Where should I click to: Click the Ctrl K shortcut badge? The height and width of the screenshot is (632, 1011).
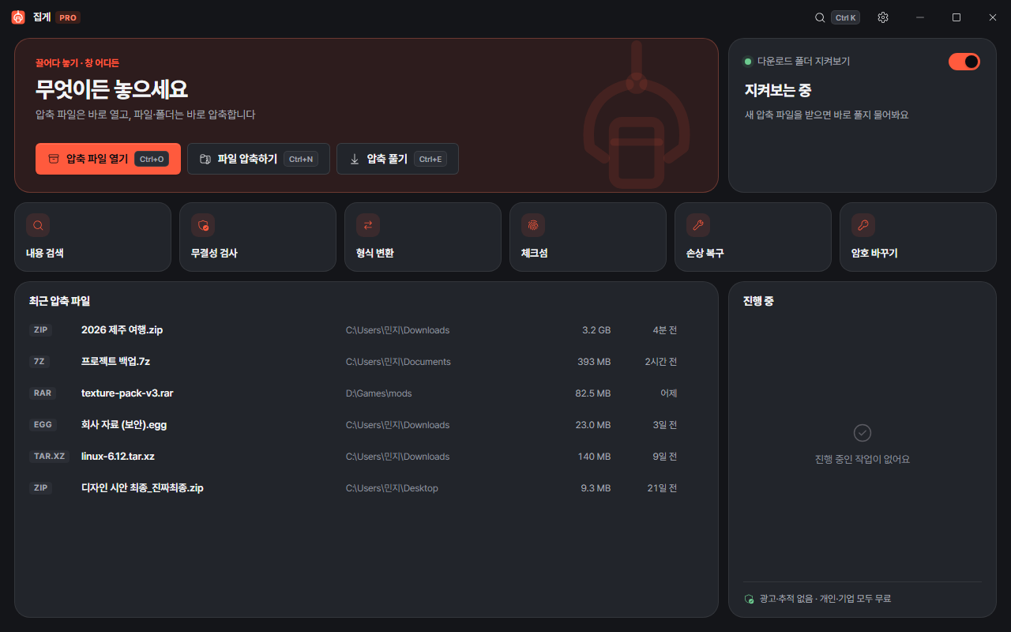[845, 17]
